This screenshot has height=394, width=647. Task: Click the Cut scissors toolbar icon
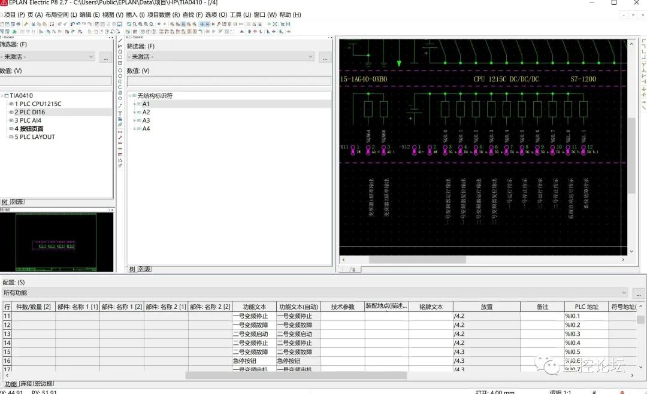(33, 24)
